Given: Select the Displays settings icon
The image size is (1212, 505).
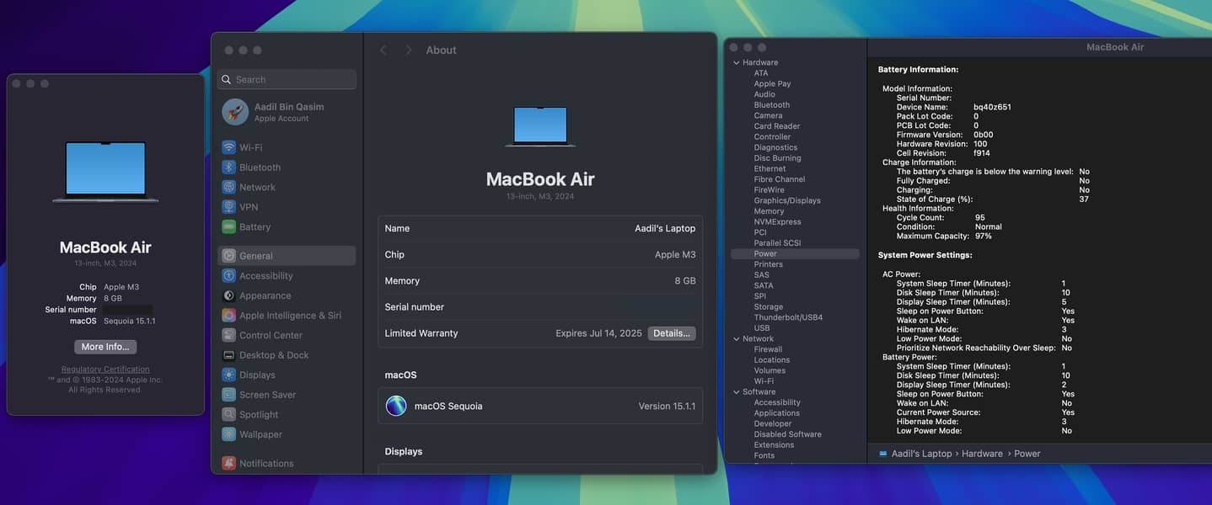Looking at the screenshot, I should click(x=228, y=375).
